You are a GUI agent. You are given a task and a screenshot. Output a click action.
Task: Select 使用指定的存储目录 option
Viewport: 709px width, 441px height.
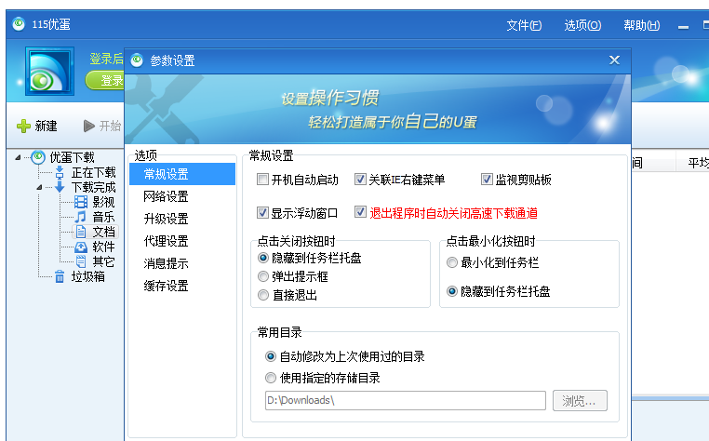(x=271, y=378)
